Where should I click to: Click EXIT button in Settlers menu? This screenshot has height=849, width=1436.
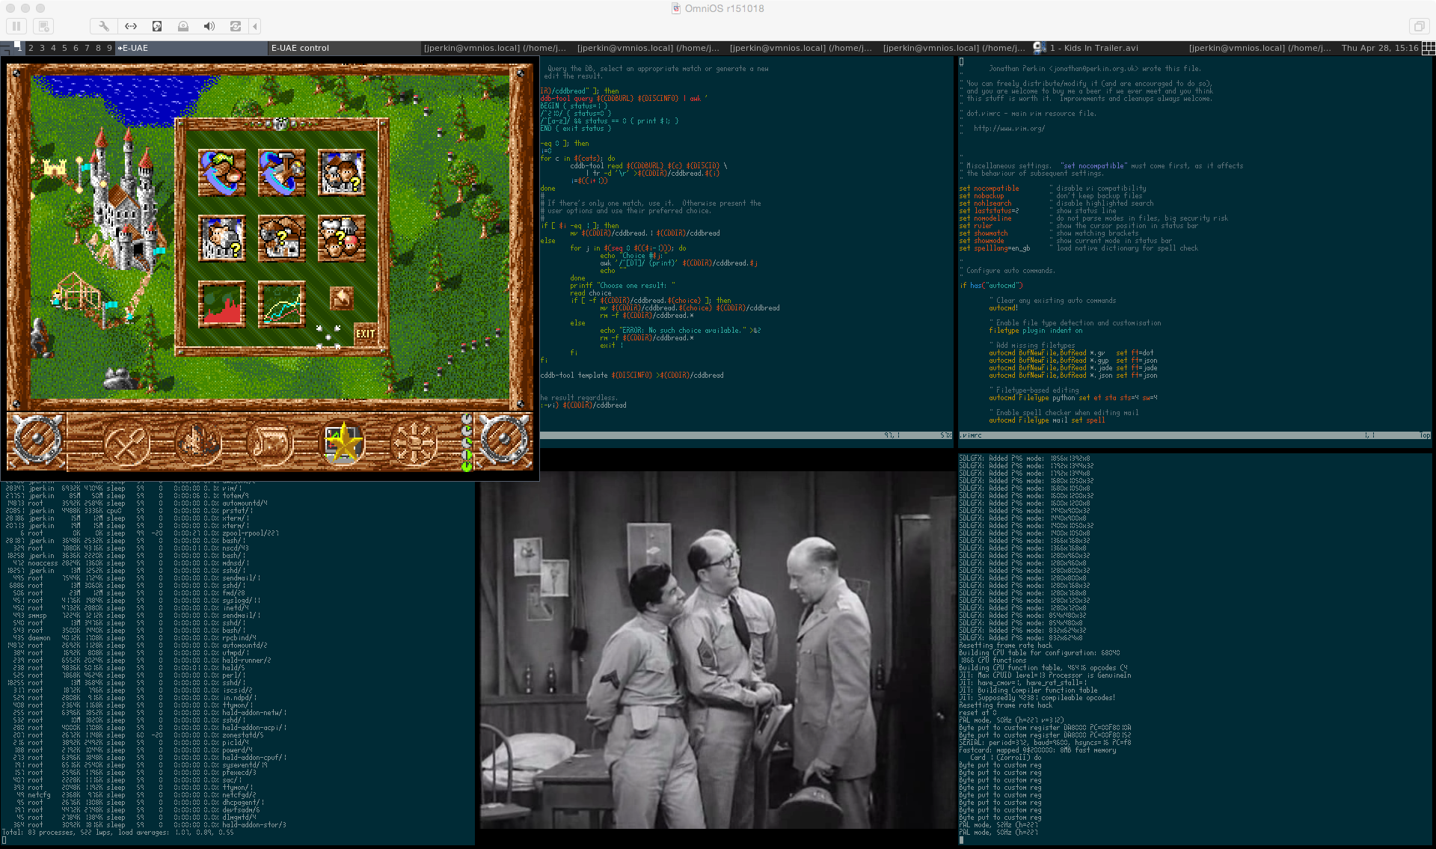(365, 334)
